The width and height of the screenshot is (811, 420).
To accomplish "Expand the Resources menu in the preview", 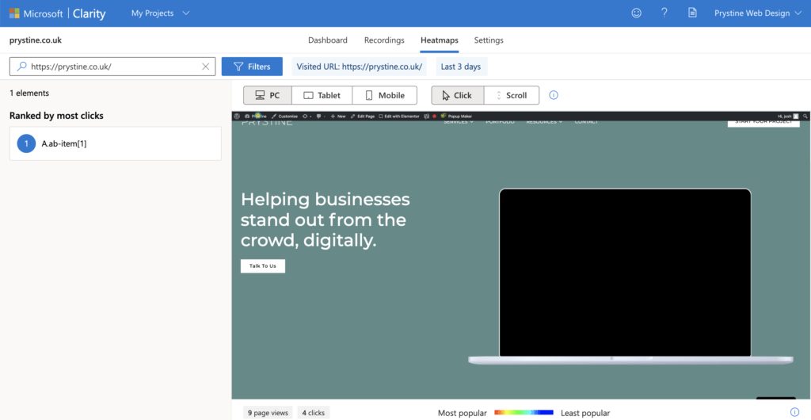I will click(x=544, y=121).
